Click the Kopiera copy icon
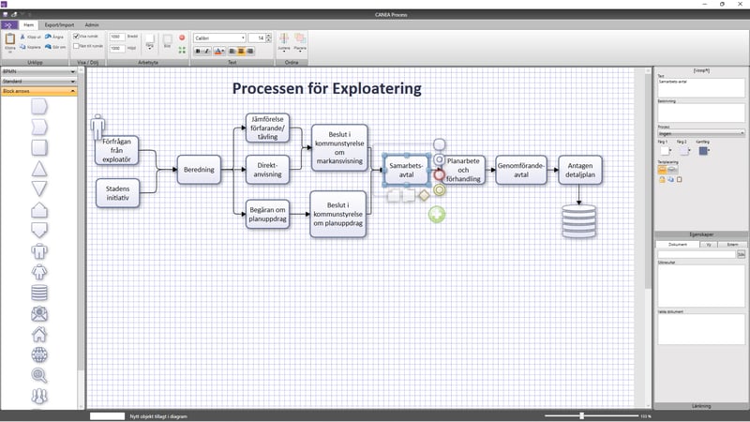The image size is (750, 422). point(22,47)
